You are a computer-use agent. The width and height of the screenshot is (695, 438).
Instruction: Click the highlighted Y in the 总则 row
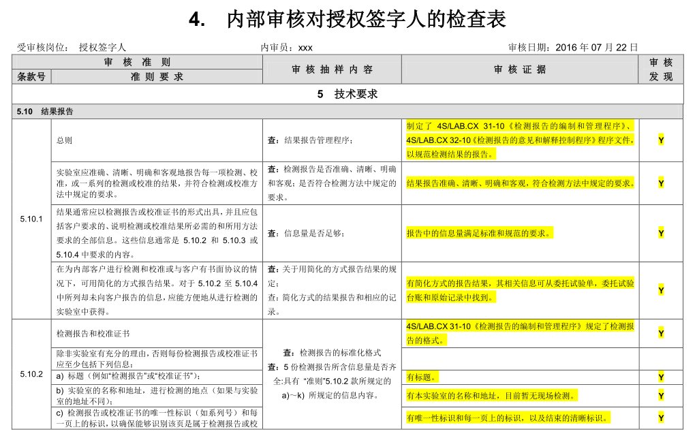click(661, 140)
